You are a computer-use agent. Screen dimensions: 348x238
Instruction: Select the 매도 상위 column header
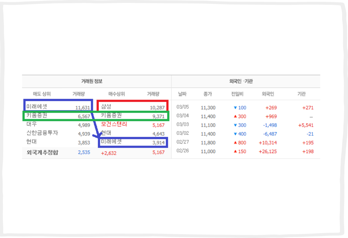[42, 94]
